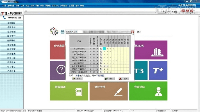Viewport: 200px width, 112px height.
Task: Open the 税务 menu
Action: pos(42,6)
